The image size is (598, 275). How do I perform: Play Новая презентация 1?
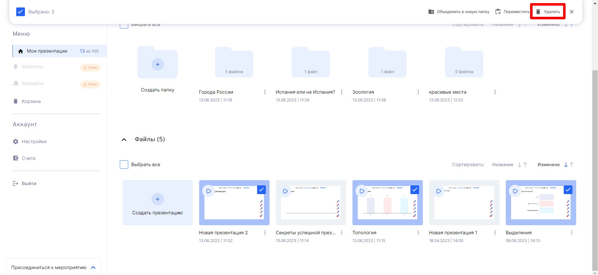[438, 191]
